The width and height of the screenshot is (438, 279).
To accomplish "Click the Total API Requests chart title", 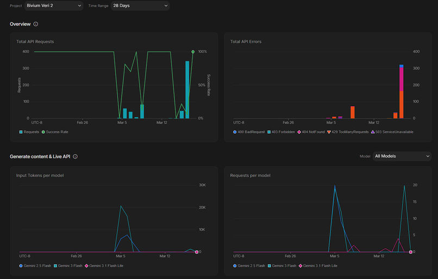I will click(35, 42).
